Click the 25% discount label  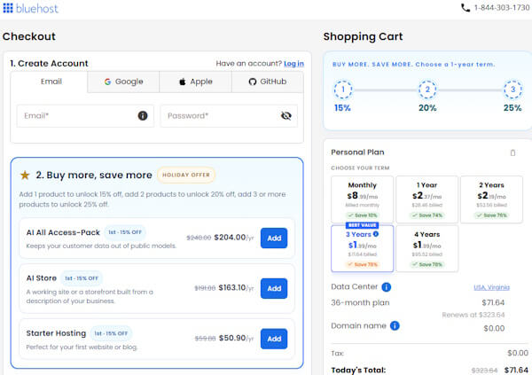pos(512,108)
